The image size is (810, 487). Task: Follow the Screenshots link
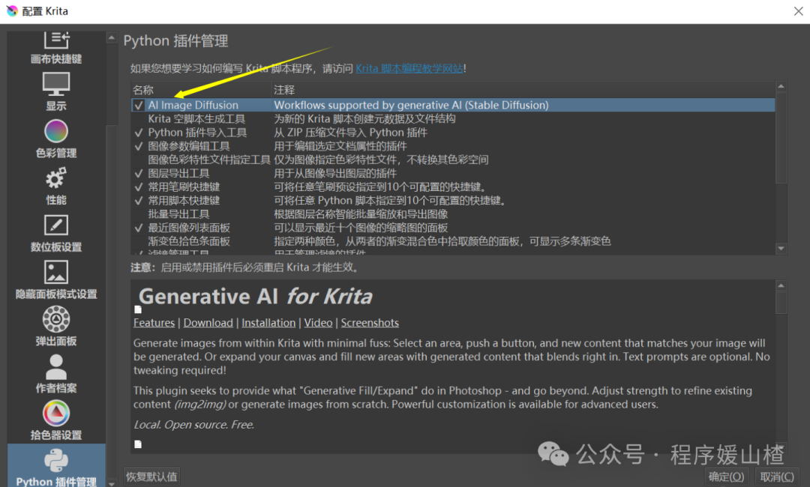[370, 323]
